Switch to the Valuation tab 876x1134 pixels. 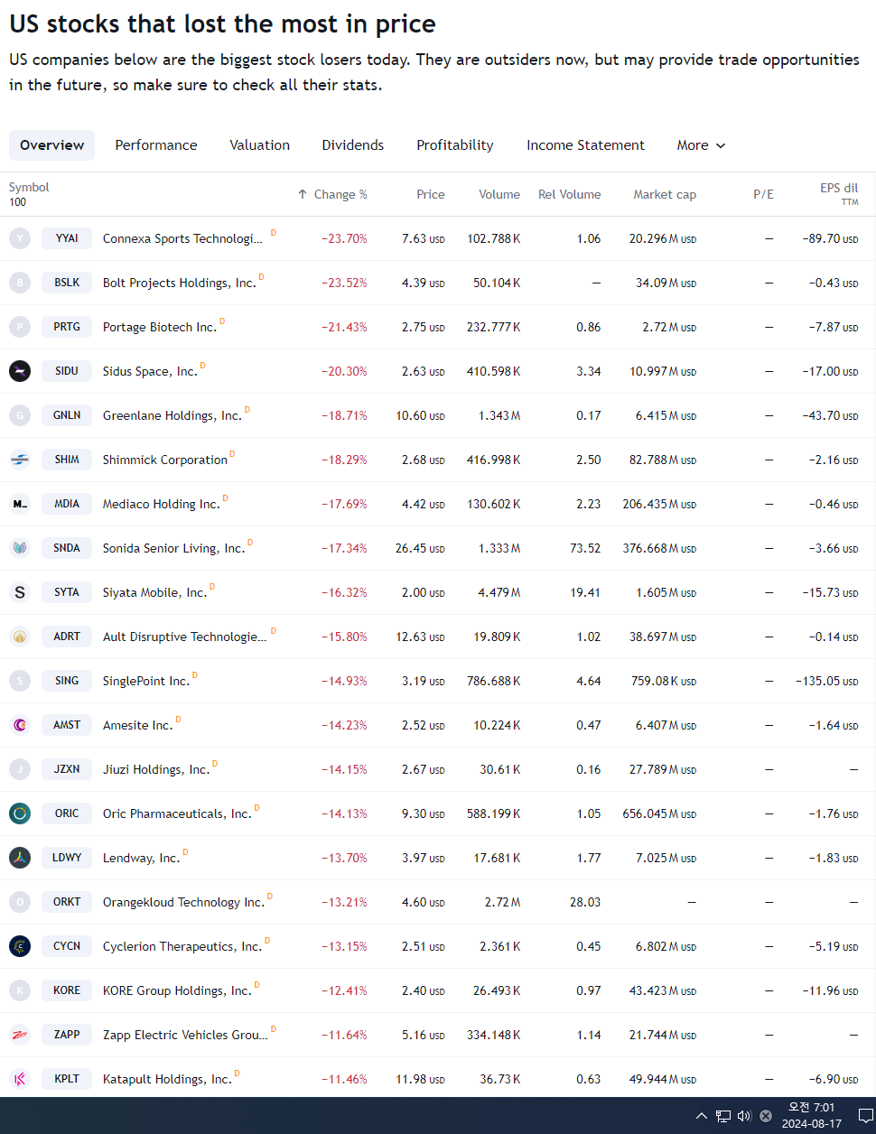point(260,145)
